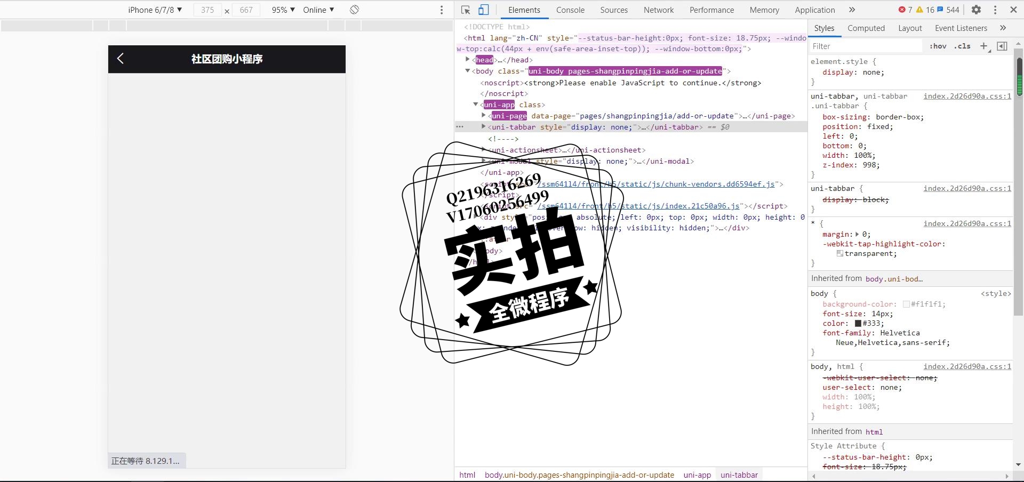Toggle the device toolbar icon
This screenshot has width=1024, height=482.
[x=483, y=10]
